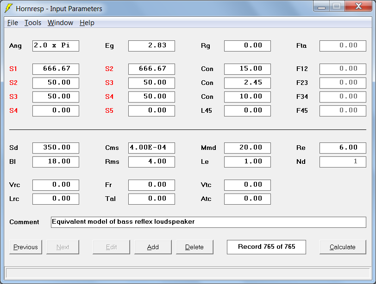This screenshot has height=284, width=376.
Task: Select the Vrc input field
Action: coord(56,185)
